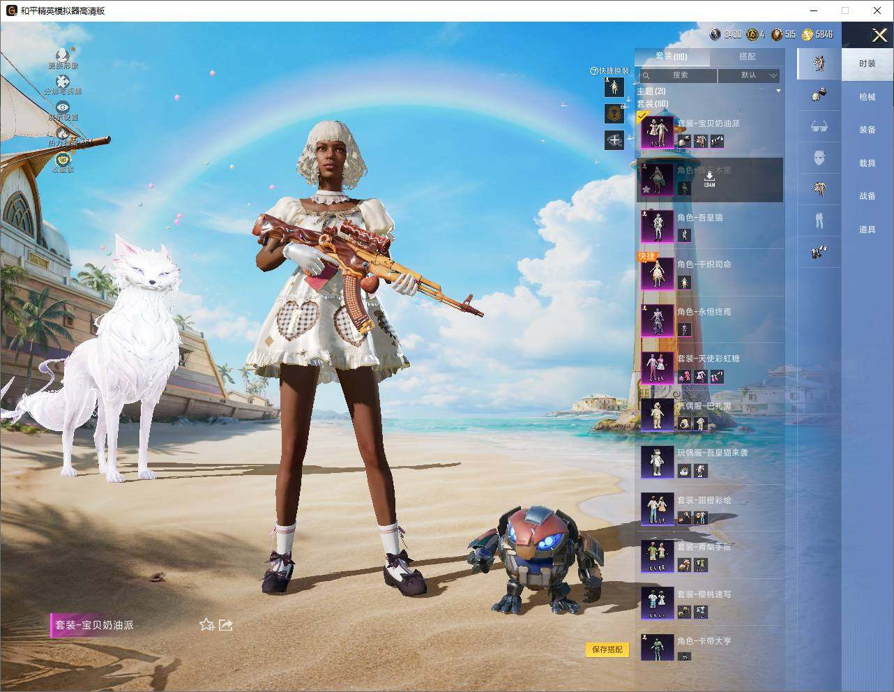The width and height of the screenshot is (894, 692).
Task: Open the 默认 sort dropdown
Action: (x=750, y=75)
